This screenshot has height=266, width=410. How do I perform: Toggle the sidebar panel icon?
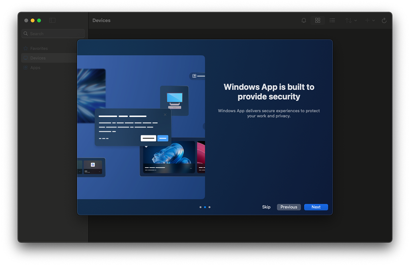pos(52,20)
